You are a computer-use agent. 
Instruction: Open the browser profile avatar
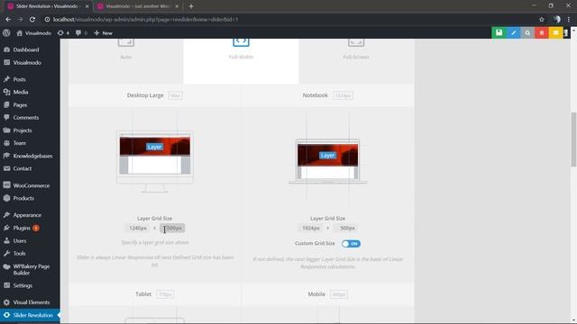click(x=557, y=20)
